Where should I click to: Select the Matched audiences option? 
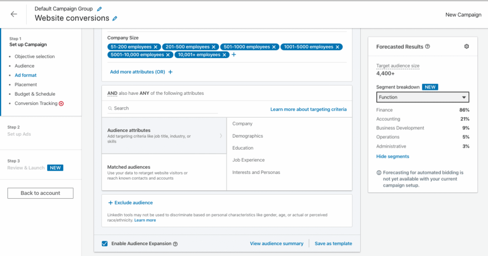click(x=164, y=172)
